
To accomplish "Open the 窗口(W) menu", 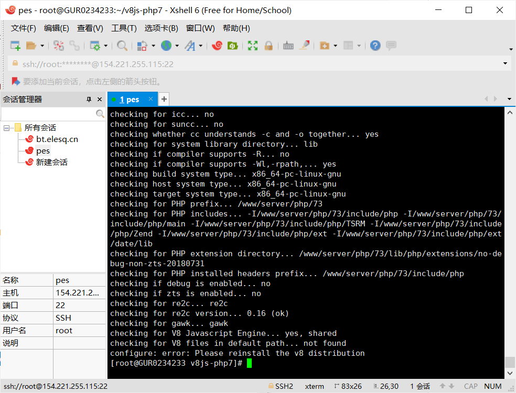I will point(200,28).
